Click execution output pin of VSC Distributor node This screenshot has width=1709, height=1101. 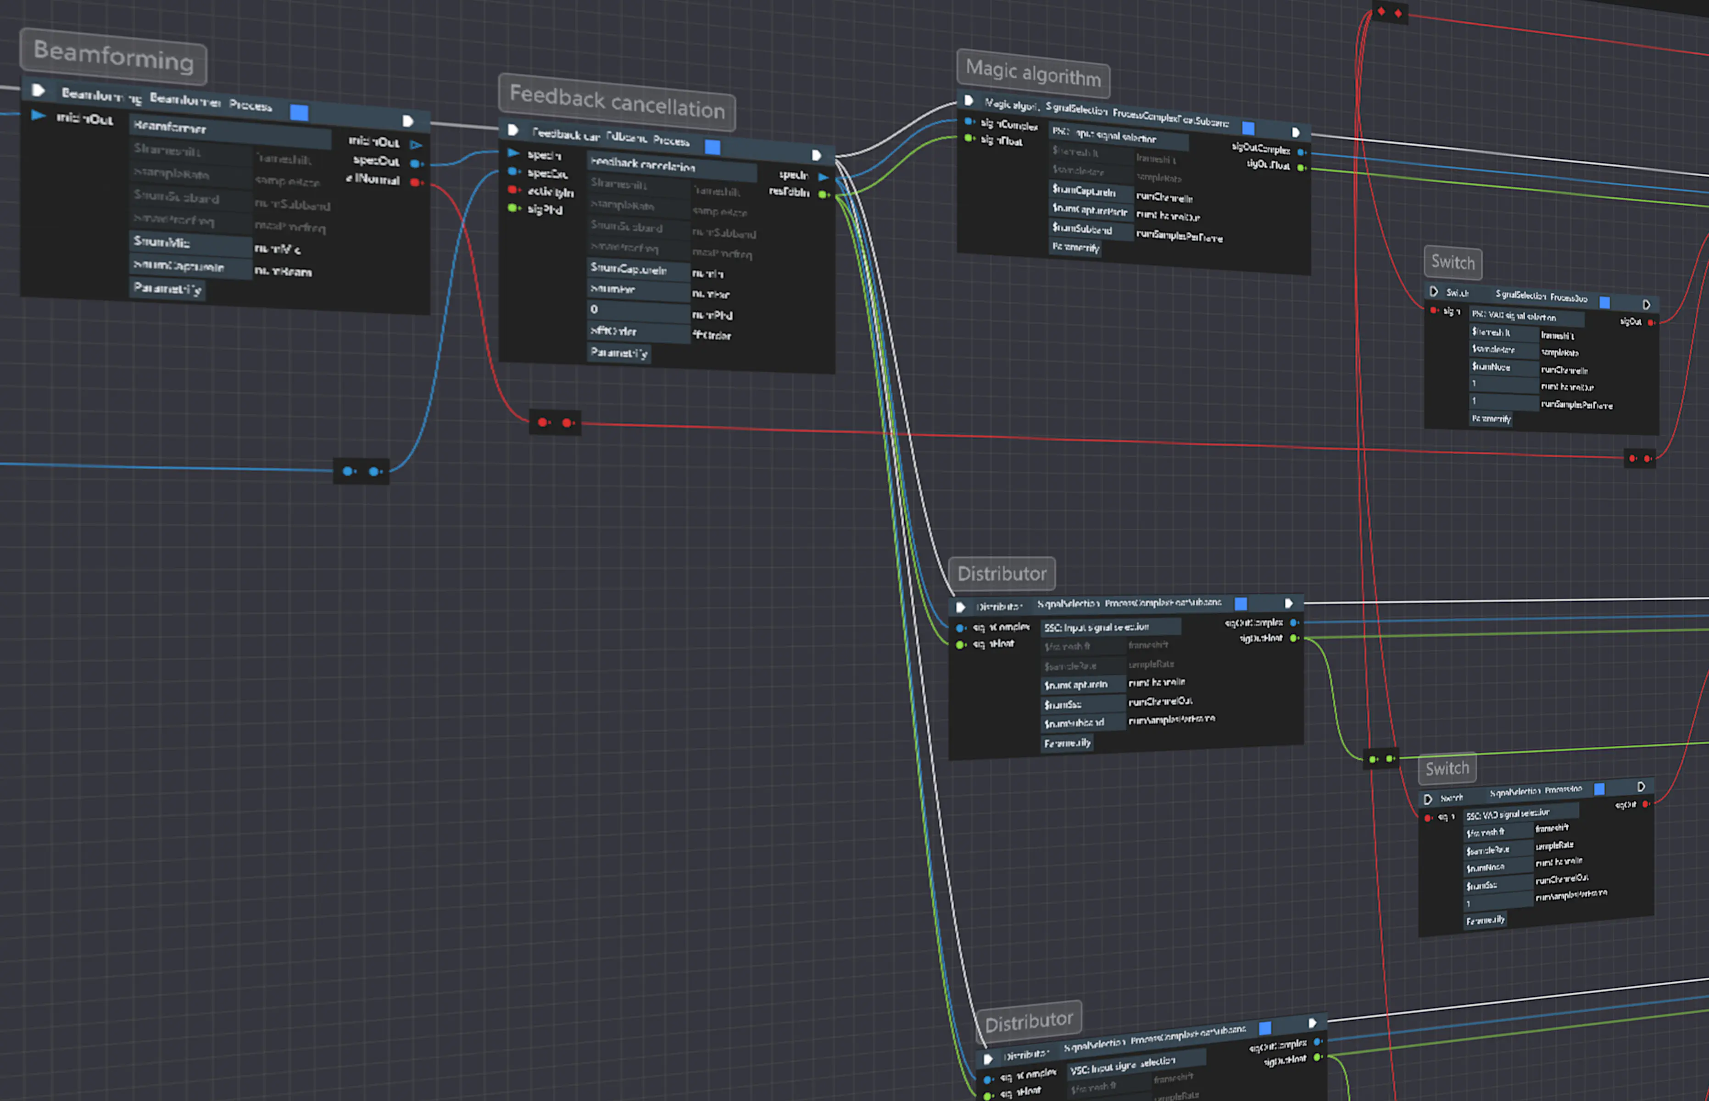pyautogui.click(x=1312, y=1023)
